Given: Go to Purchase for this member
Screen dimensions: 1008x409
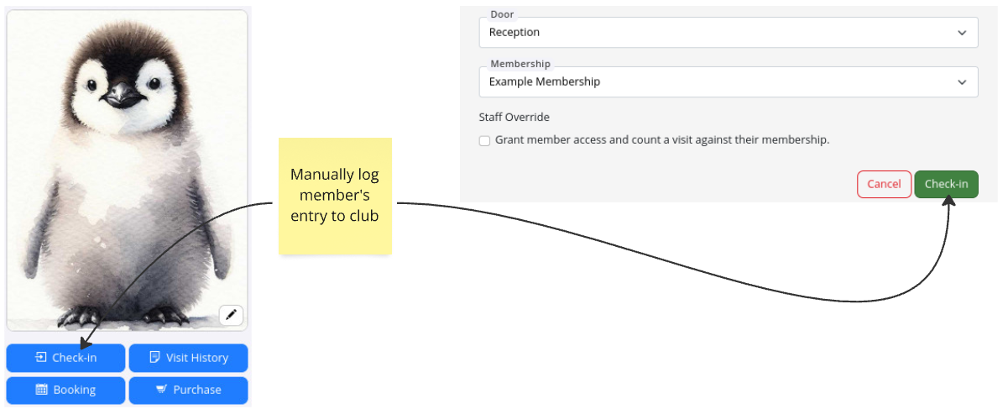Looking at the screenshot, I should click(x=188, y=390).
